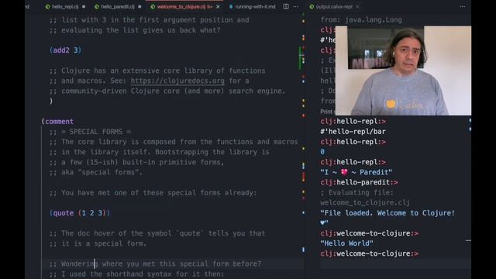496x279 pixels.
Task: Open the https://clojuredocs.org link
Action: pos(177,81)
